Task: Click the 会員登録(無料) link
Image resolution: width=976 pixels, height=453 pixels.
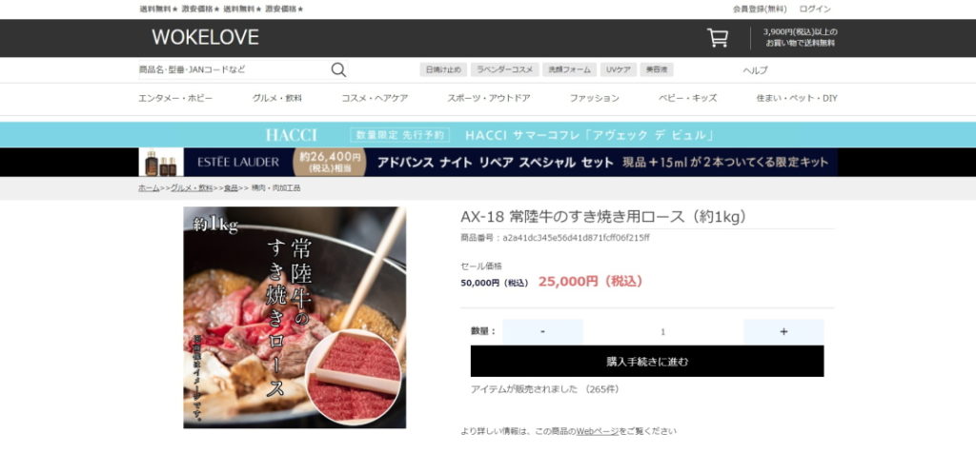Action: click(760, 10)
